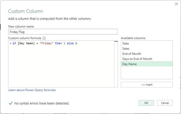Click the New column name field containing Friday Flag
Image resolution: width=181 pixels, height=114 pixels.
point(63,32)
